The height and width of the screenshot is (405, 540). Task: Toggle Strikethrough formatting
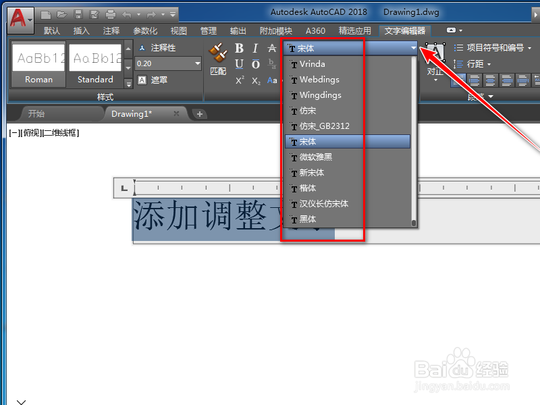point(272,48)
